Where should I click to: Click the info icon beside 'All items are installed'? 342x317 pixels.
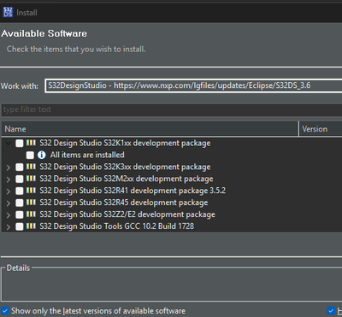(x=42, y=155)
